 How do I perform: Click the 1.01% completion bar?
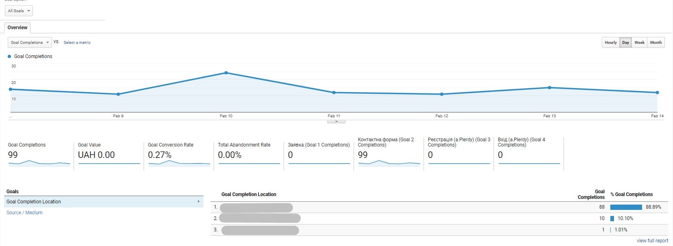[611, 230]
